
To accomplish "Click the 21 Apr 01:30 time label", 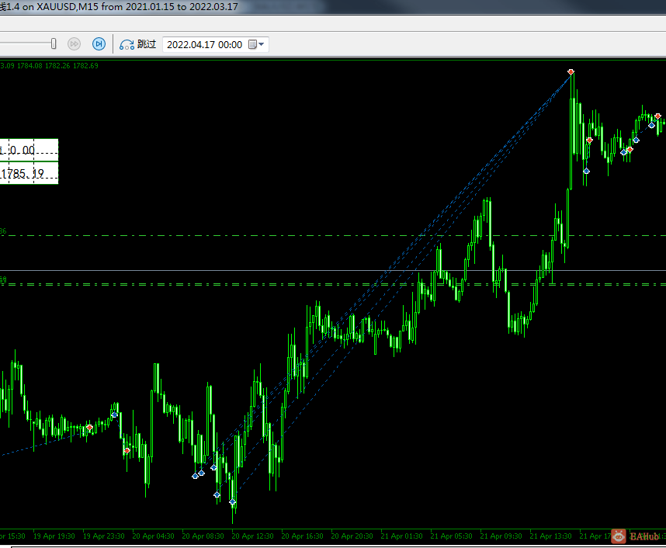I will 402,536.
